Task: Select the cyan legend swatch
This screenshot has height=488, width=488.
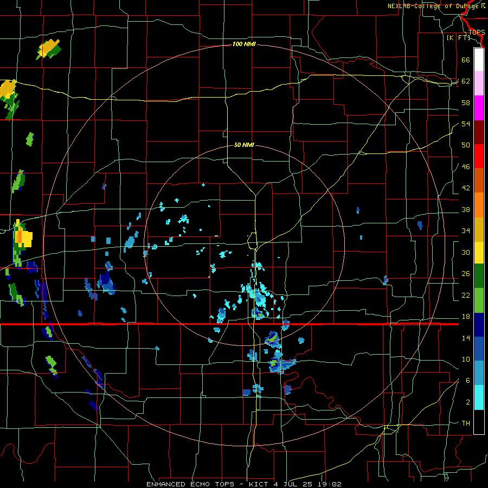Action: click(479, 397)
